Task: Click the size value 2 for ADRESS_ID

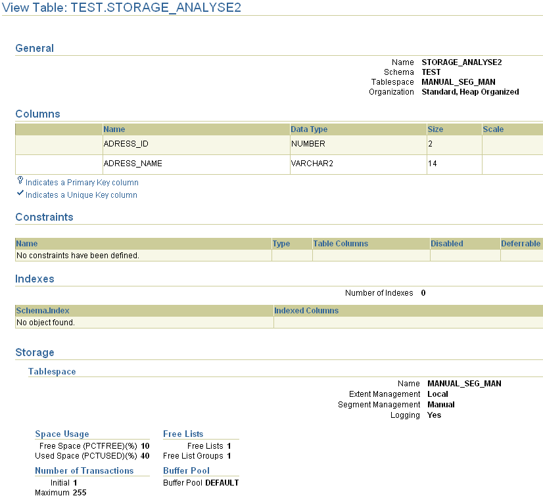Action: [x=430, y=144]
